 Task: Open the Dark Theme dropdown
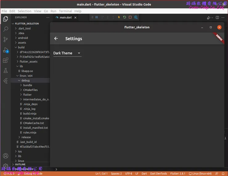(67, 53)
